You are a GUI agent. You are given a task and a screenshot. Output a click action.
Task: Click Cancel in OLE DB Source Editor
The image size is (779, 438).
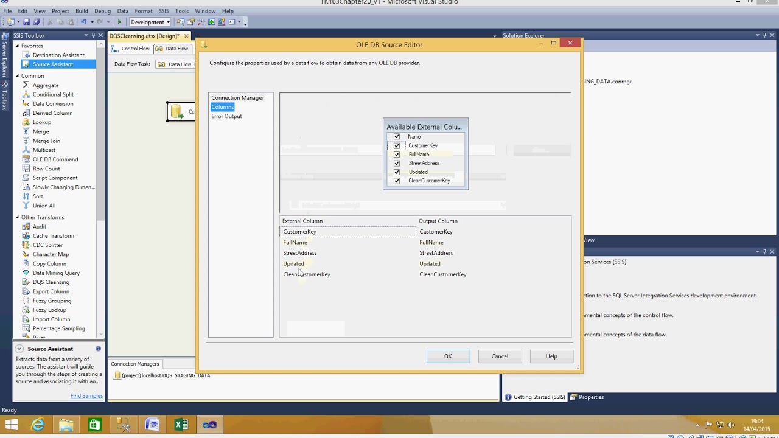pyautogui.click(x=500, y=356)
